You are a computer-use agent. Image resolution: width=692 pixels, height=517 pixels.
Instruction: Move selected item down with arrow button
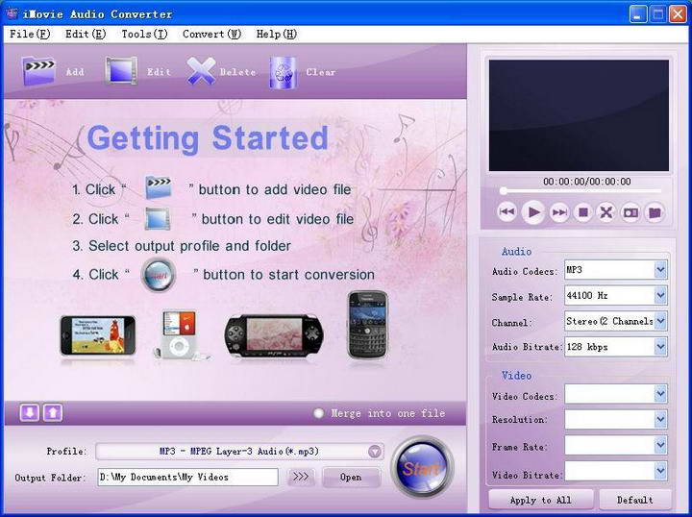[30, 413]
